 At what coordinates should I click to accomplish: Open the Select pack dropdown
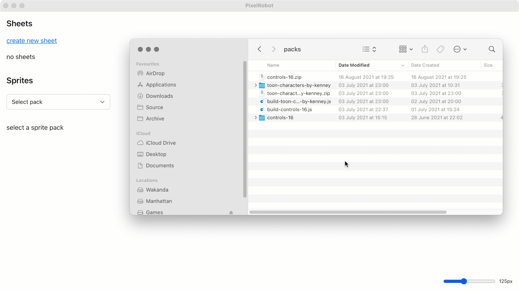coord(58,102)
